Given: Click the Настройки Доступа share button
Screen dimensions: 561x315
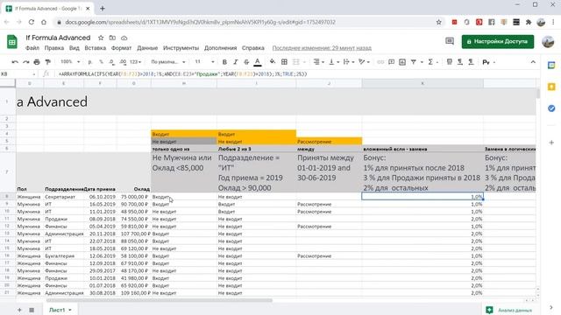Looking at the screenshot, I should (498, 41).
